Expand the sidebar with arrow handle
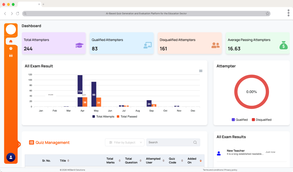Viewport: 293px width, 172px height. pyautogui.click(x=19, y=144)
